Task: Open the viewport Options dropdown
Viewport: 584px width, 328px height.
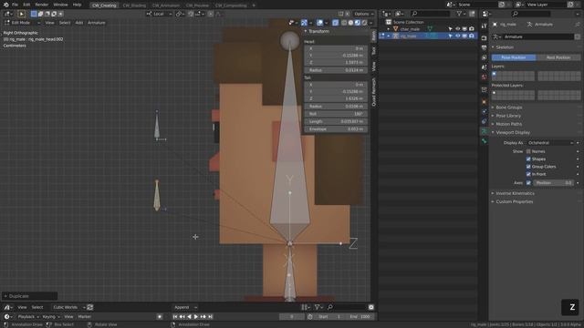Action: pyautogui.click(x=363, y=14)
